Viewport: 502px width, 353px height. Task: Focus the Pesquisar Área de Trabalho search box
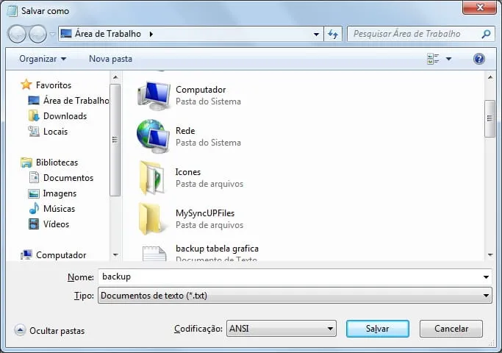click(420, 34)
